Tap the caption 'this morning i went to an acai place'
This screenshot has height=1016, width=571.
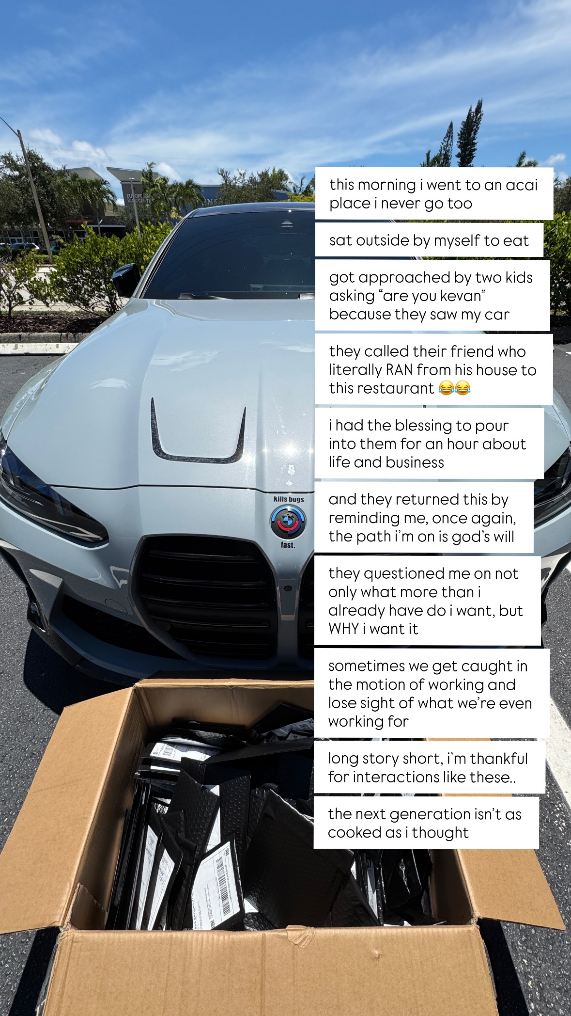434,194
